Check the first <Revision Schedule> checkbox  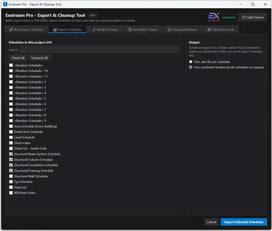[x=11, y=65]
